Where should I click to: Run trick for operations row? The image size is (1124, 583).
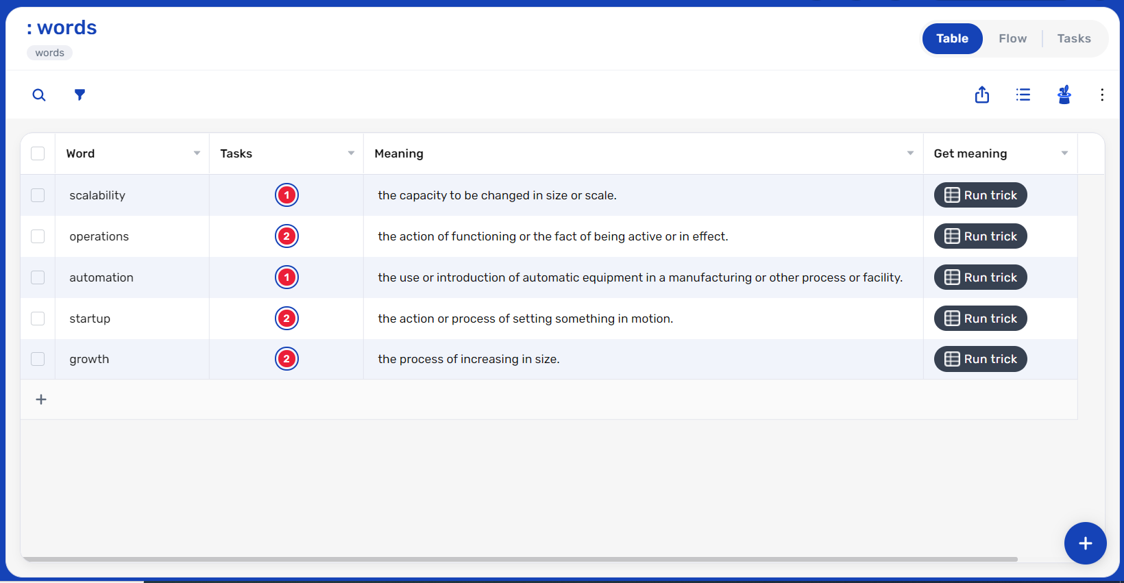[x=981, y=236]
